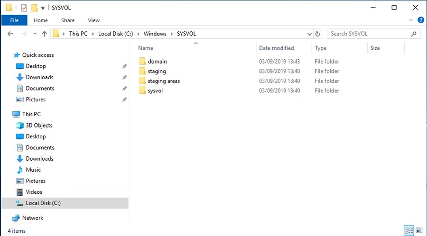Click the Properties icon in quick access toolbar
The image size is (427, 236).
25,8
